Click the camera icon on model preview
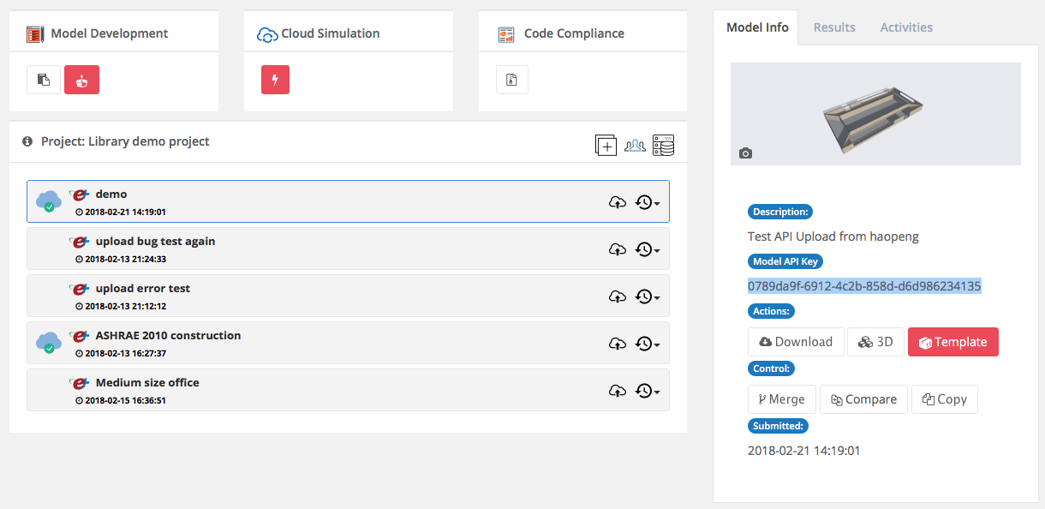This screenshot has height=509, width=1045. click(745, 153)
